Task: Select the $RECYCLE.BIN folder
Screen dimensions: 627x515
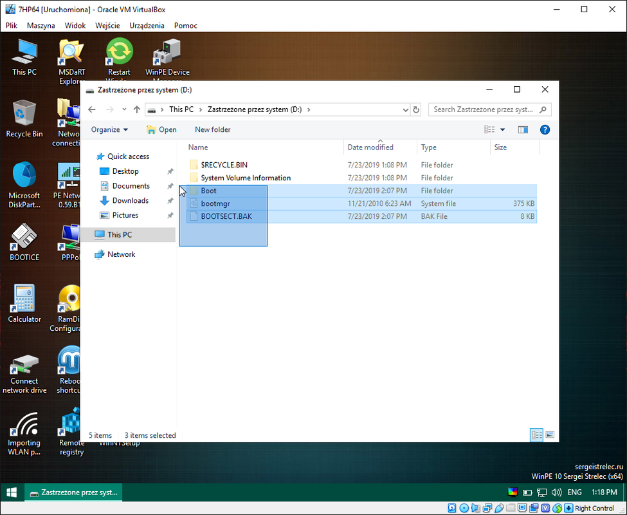Action: click(361, 165)
